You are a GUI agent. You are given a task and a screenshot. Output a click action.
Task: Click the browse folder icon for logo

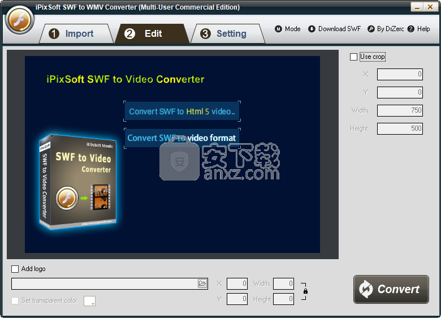202,283
